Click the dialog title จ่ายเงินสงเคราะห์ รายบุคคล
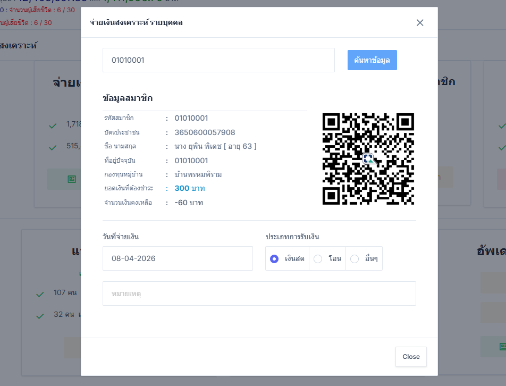 136,22
